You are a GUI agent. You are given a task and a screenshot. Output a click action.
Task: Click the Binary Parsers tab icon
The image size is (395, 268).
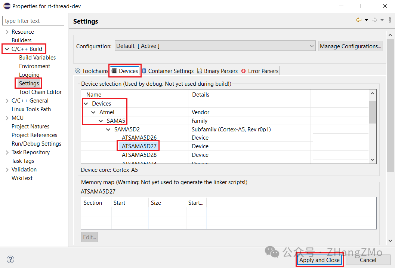click(200, 71)
